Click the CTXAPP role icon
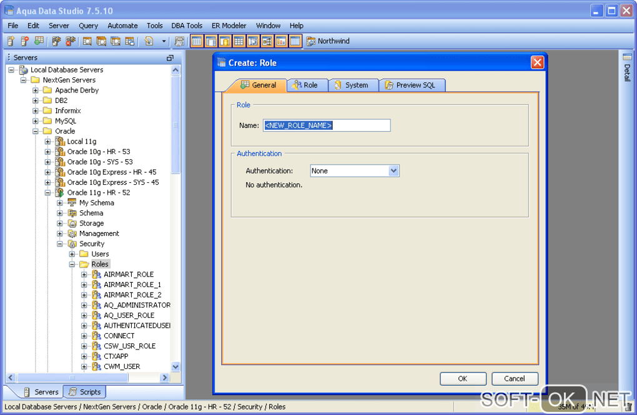Viewport: 637px width, 415px height. (x=96, y=356)
